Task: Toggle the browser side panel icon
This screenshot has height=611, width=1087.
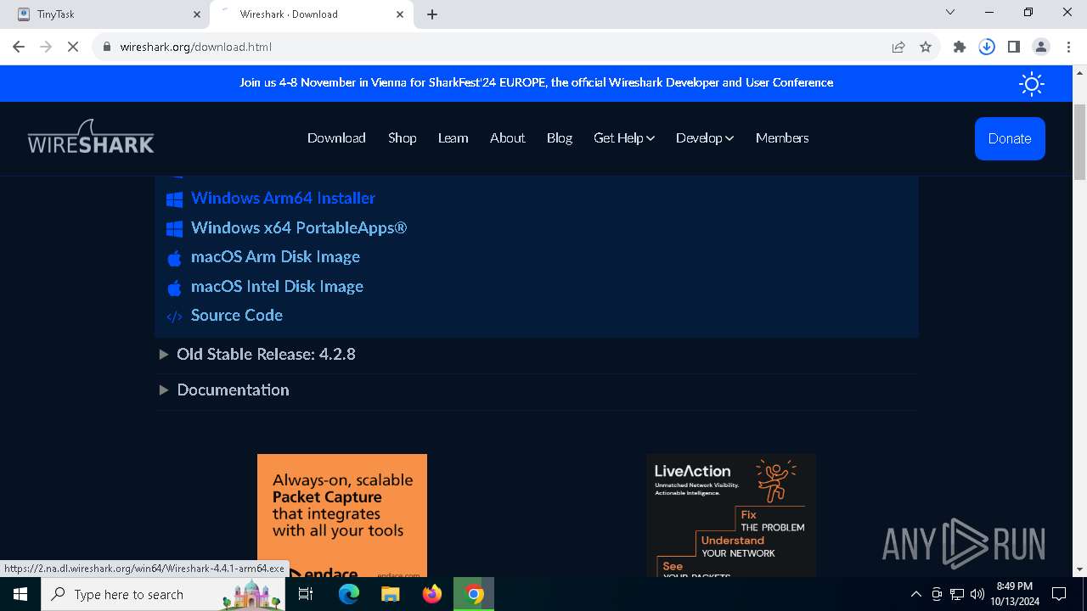Action: tap(1014, 47)
